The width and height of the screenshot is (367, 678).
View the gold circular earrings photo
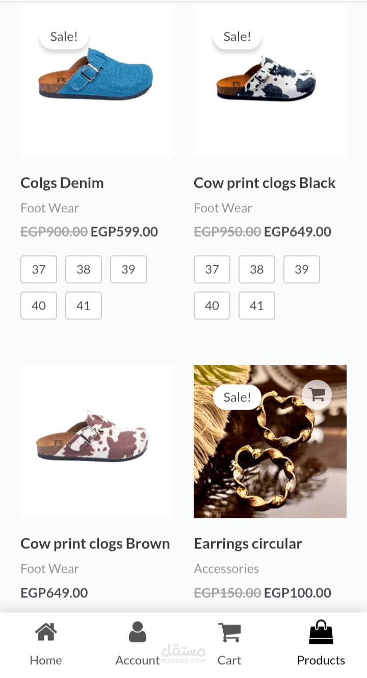270,459
